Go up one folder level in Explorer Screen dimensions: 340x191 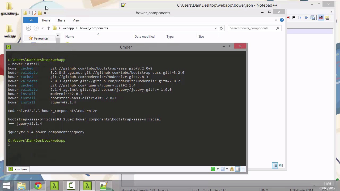[48, 28]
